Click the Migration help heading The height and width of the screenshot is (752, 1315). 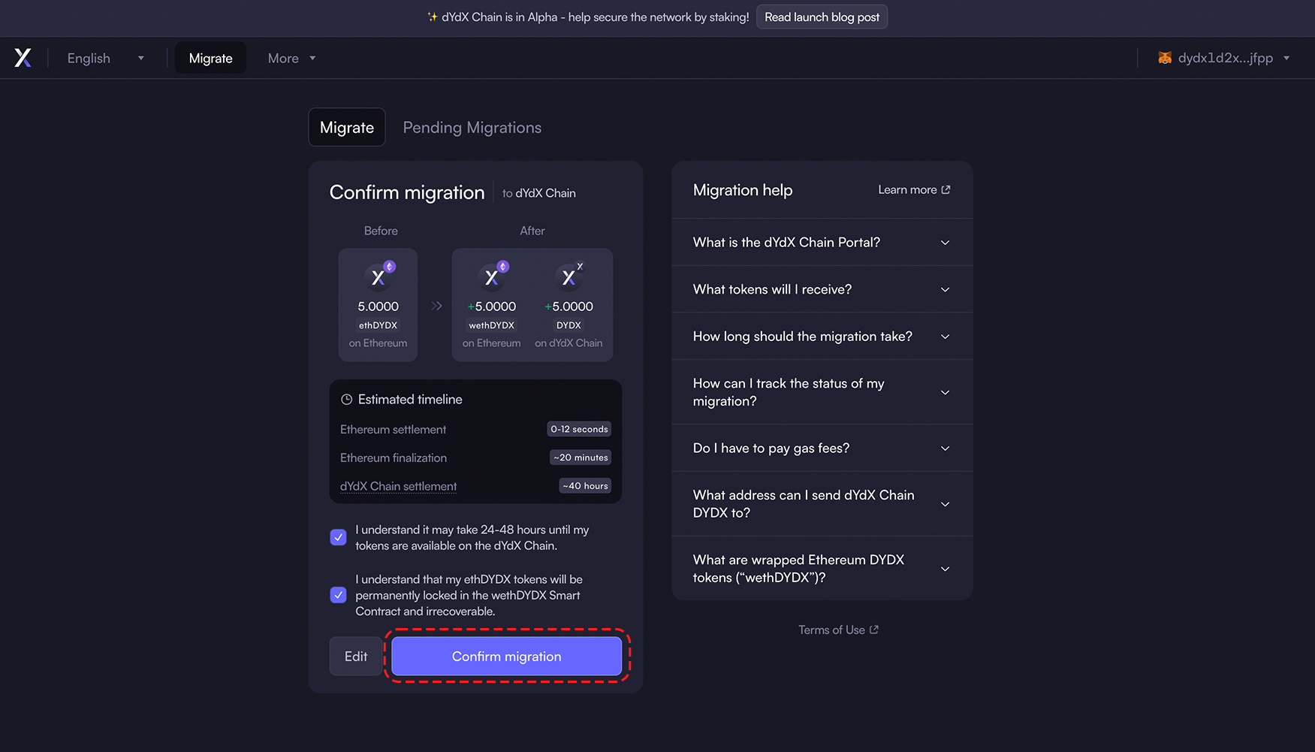[743, 190]
